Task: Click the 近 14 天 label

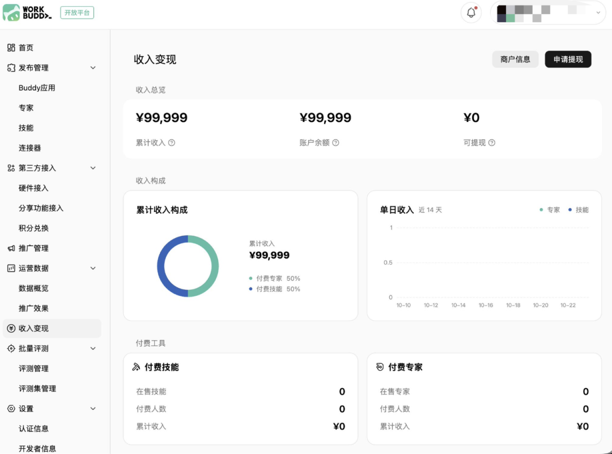Action: click(x=430, y=210)
